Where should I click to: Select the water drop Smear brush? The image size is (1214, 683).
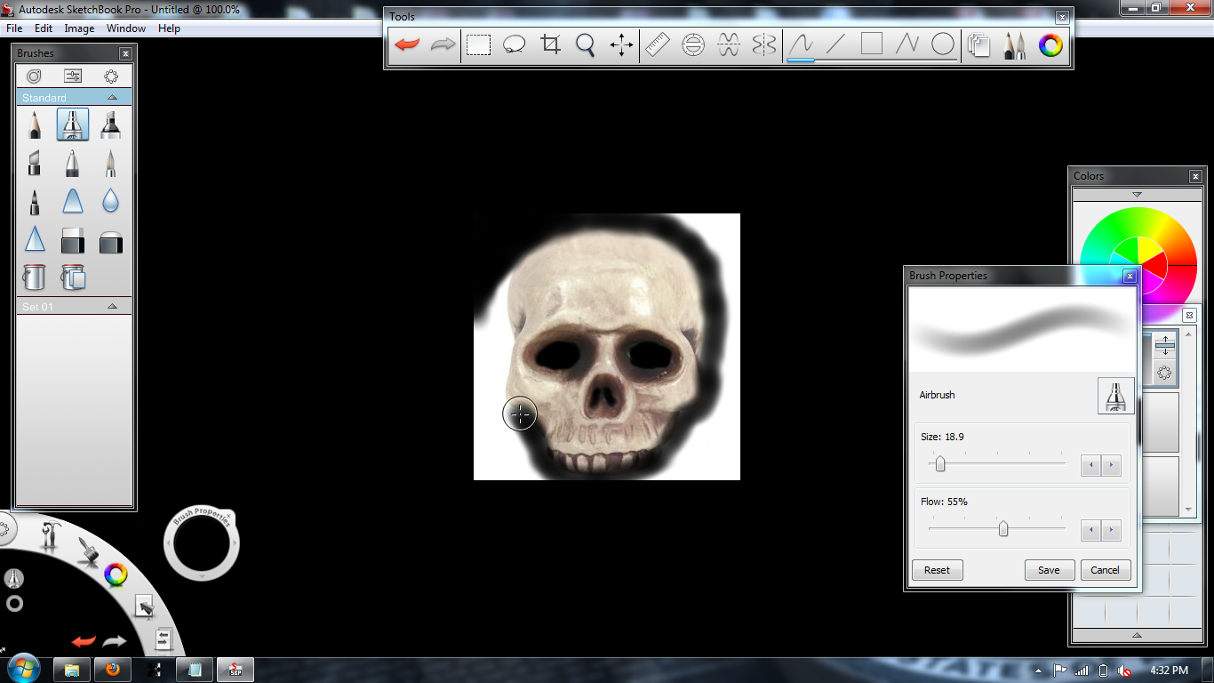point(111,202)
